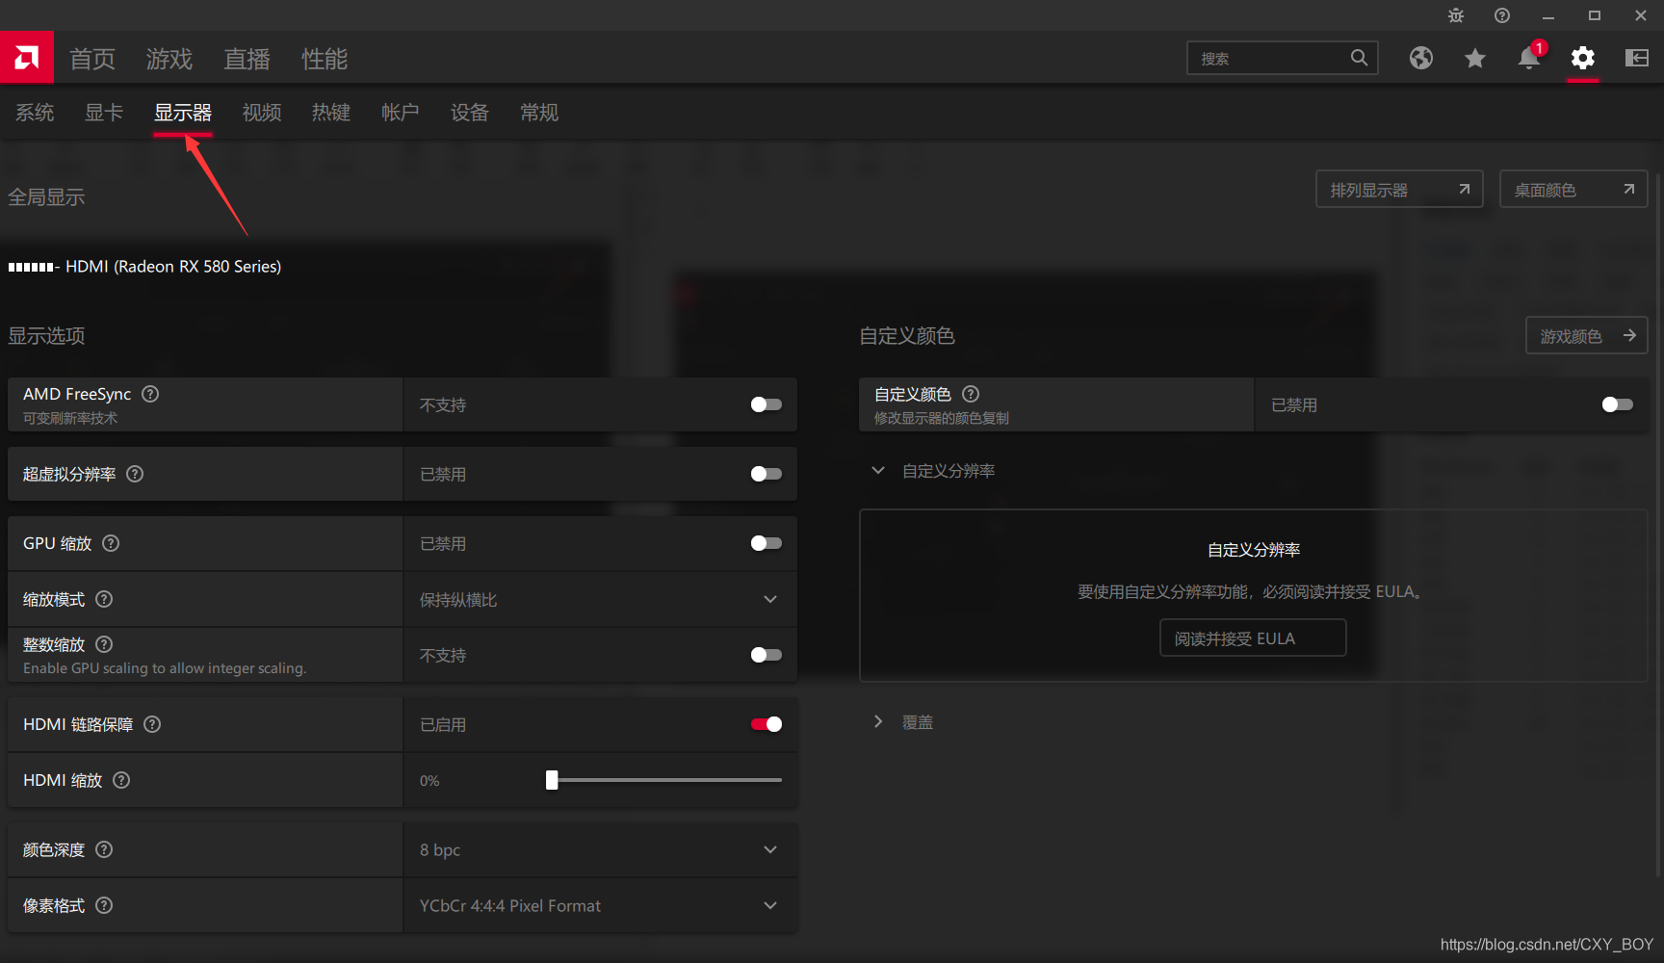The width and height of the screenshot is (1664, 963).
Task: Click the AMD logo icon
Action: [27, 58]
